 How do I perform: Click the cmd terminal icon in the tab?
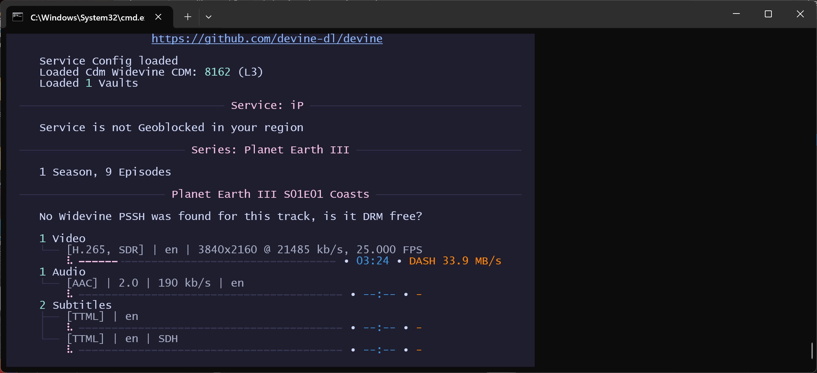[18, 17]
